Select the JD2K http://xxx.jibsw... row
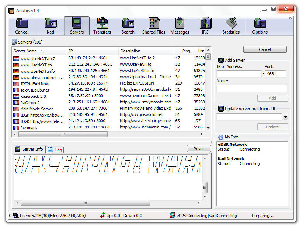The width and height of the screenshot is (303, 230). (x=109, y=115)
